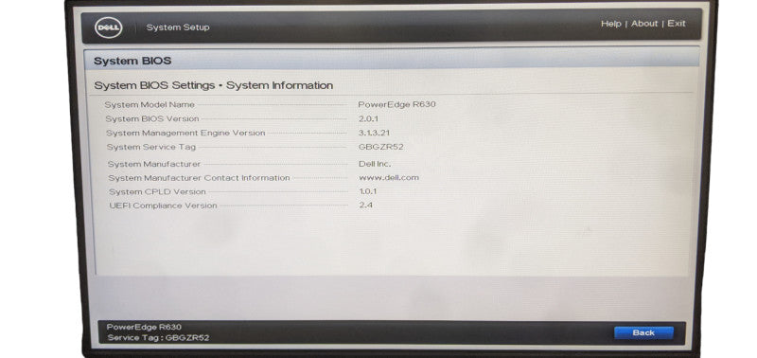757x358 pixels.
Task: Select the PowerEdge R630 model value
Action: (396, 104)
